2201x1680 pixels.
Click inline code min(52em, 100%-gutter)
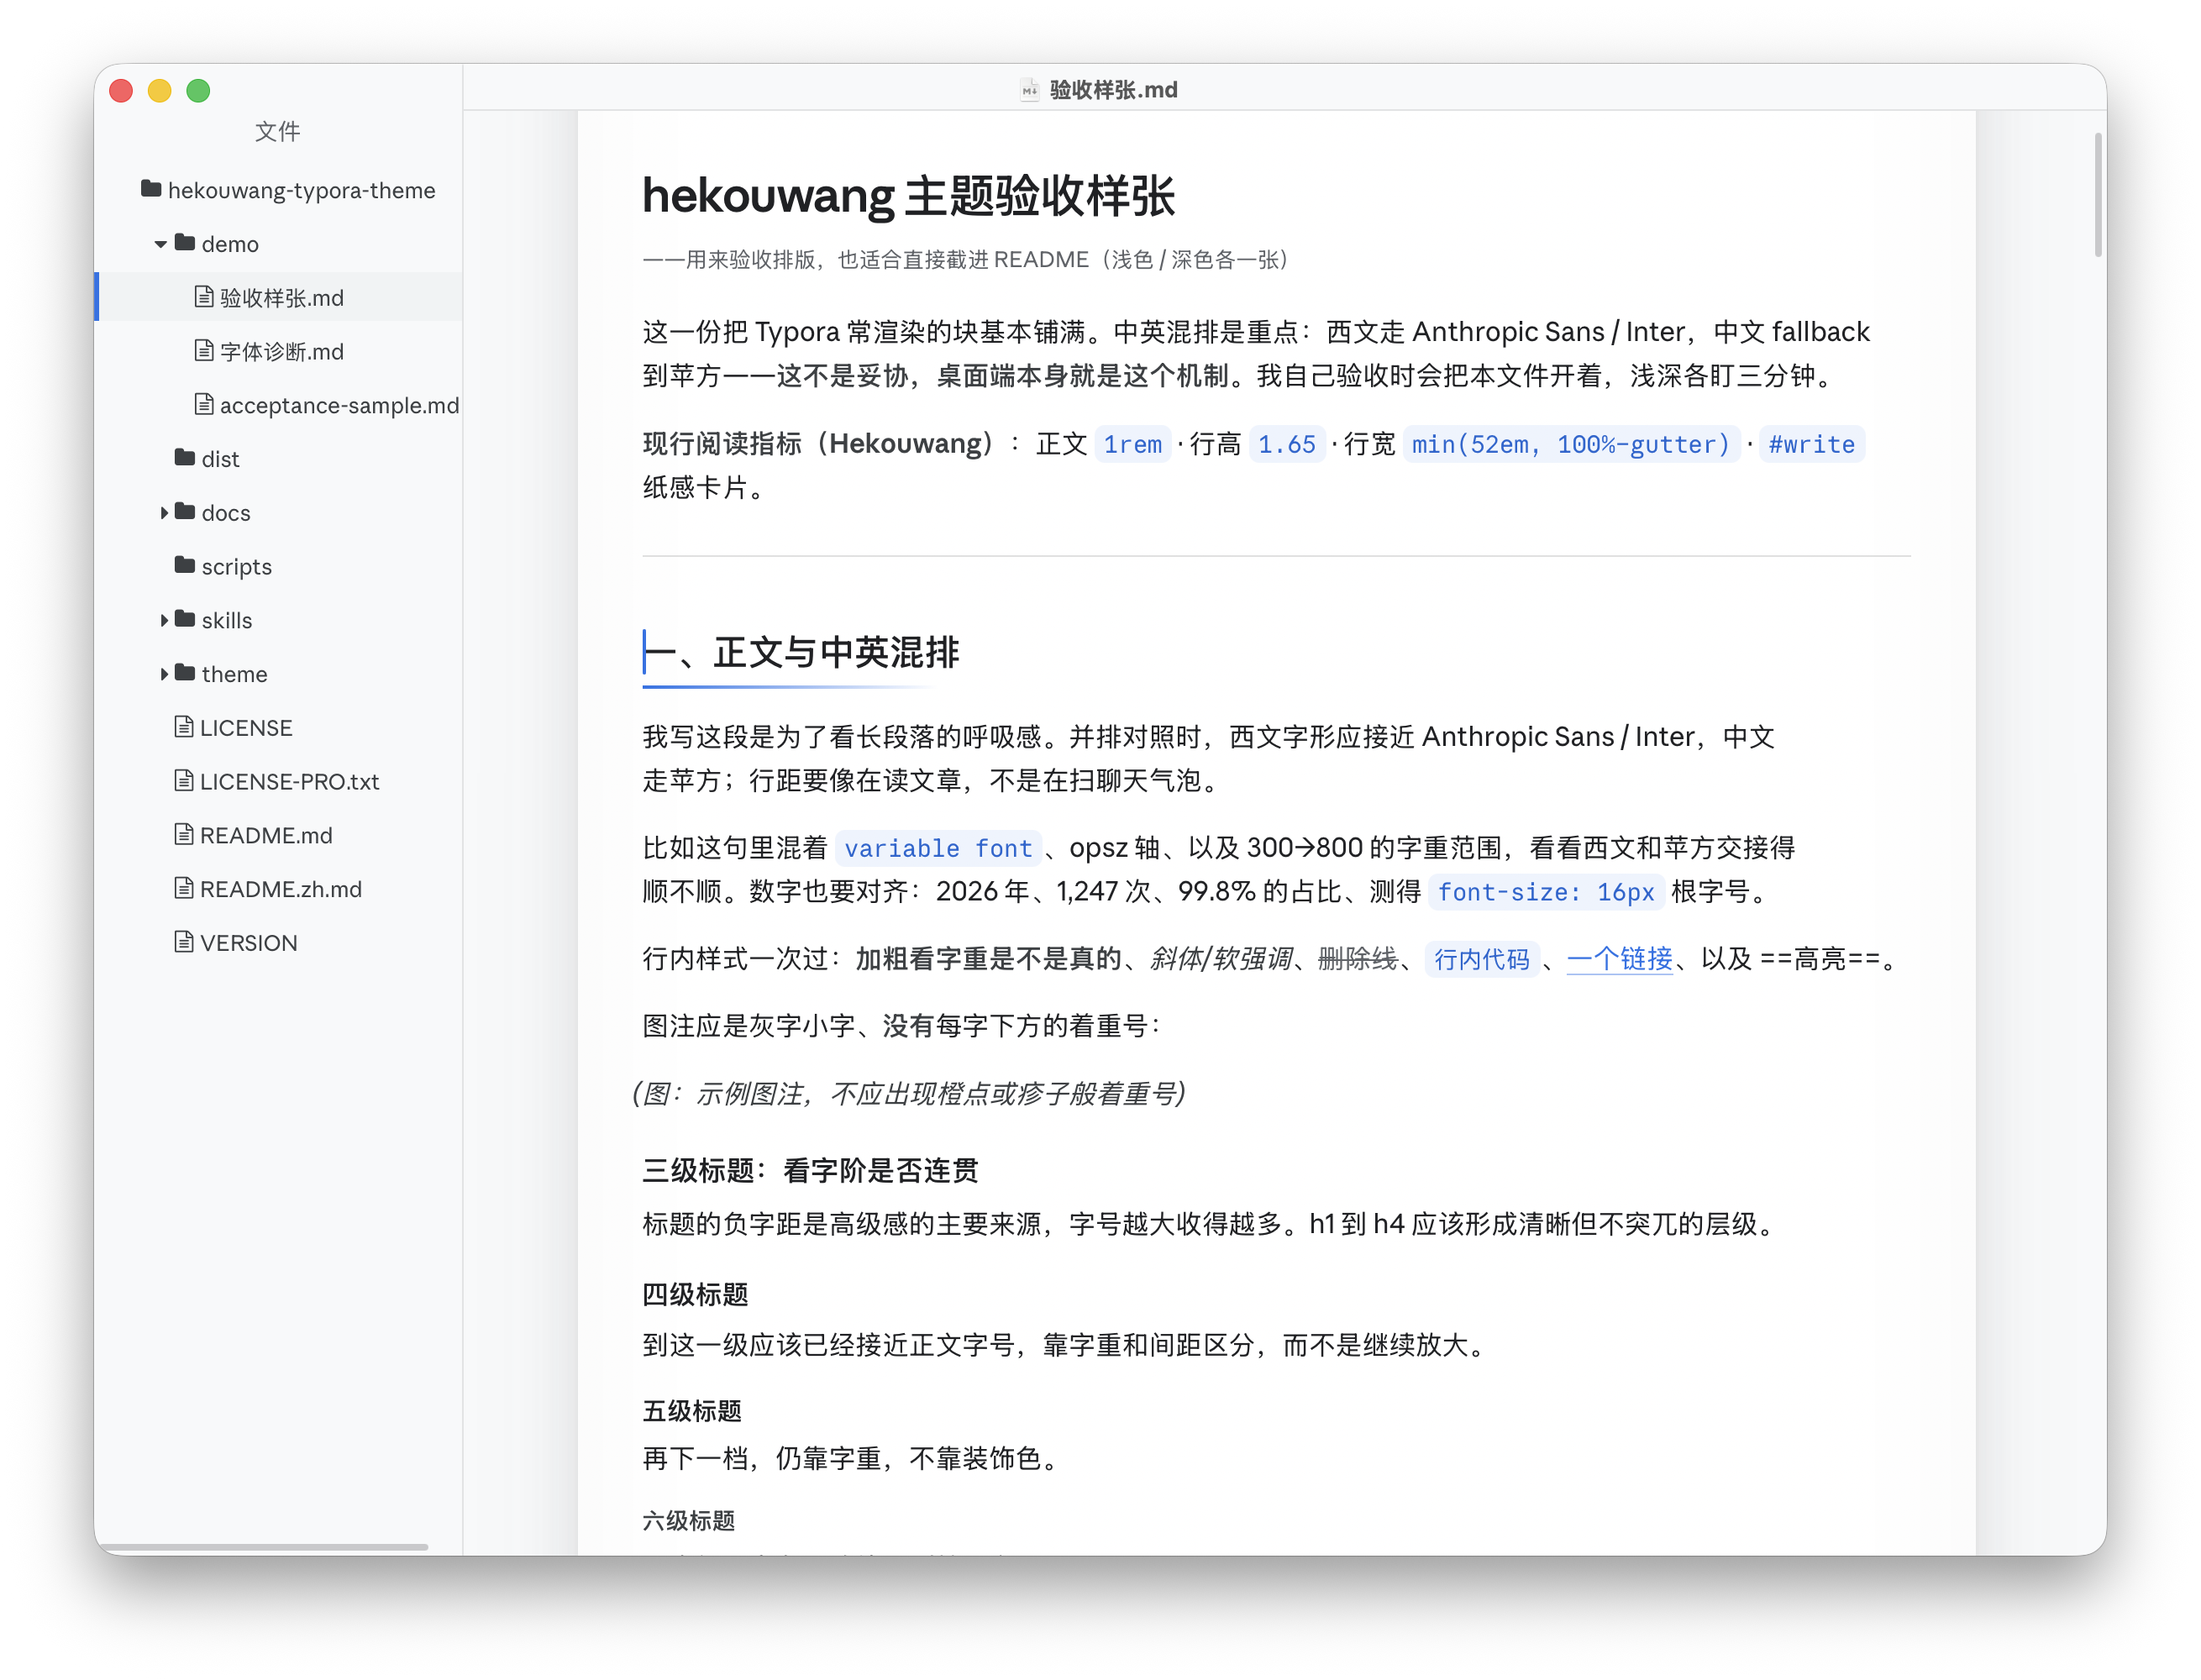1571,445
